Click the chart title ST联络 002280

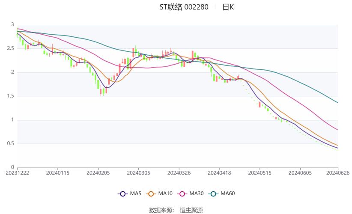[184, 7]
